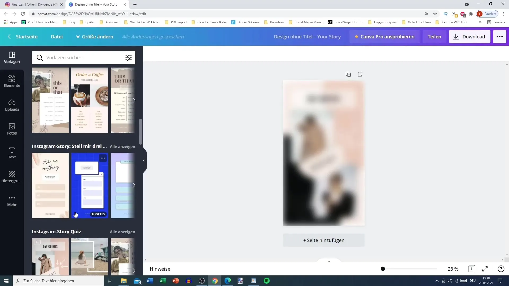Toggle the left sidebar collapse arrow
Screen dimensions: 509x286
coord(144,160)
